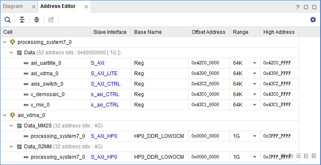Edit offset address 0x43C2_0000
Screen dimensions: 321x165
[x=206, y=84]
